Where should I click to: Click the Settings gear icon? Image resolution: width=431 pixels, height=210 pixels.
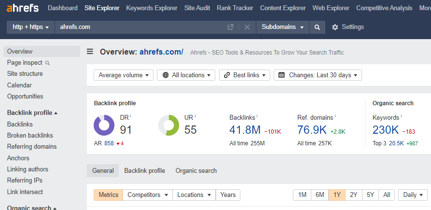point(335,27)
